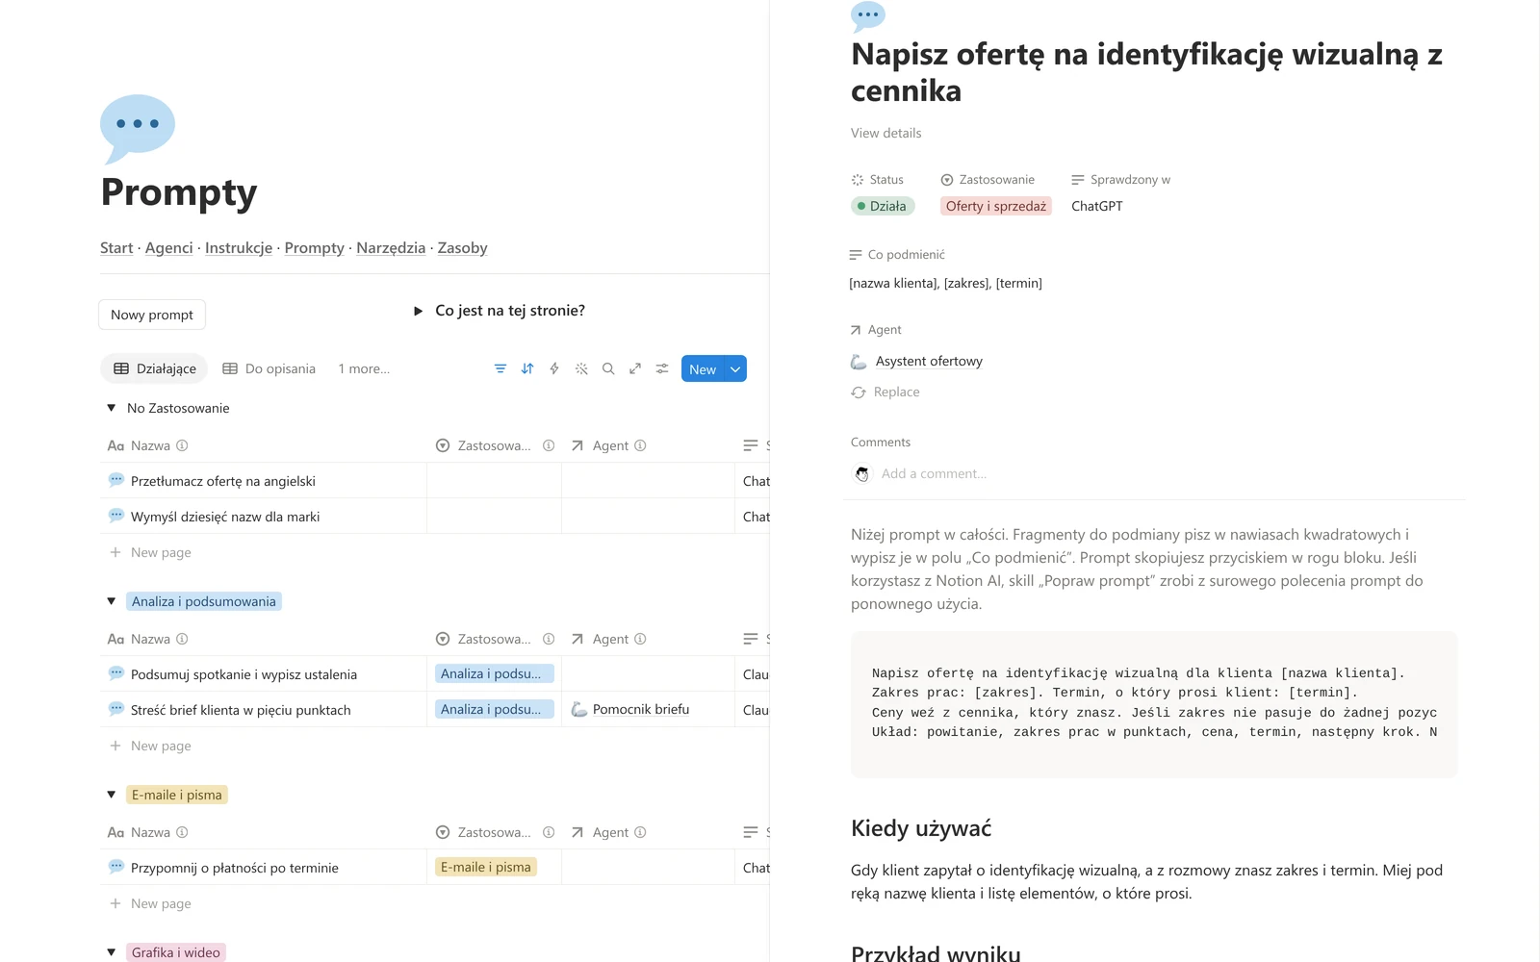The width and height of the screenshot is (1540, 962).
Task: Open the Asystent ofertowy agent link
Action: point(929,361)
